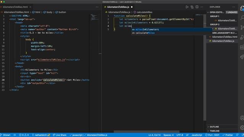Click kilometersToMiles.js in the status bar
The height and width of the screenshot is (137, 244).
pyautogui.click(x=96, y=135)
